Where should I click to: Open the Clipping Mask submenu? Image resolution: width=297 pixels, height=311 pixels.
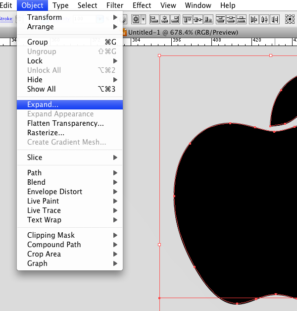70,235
